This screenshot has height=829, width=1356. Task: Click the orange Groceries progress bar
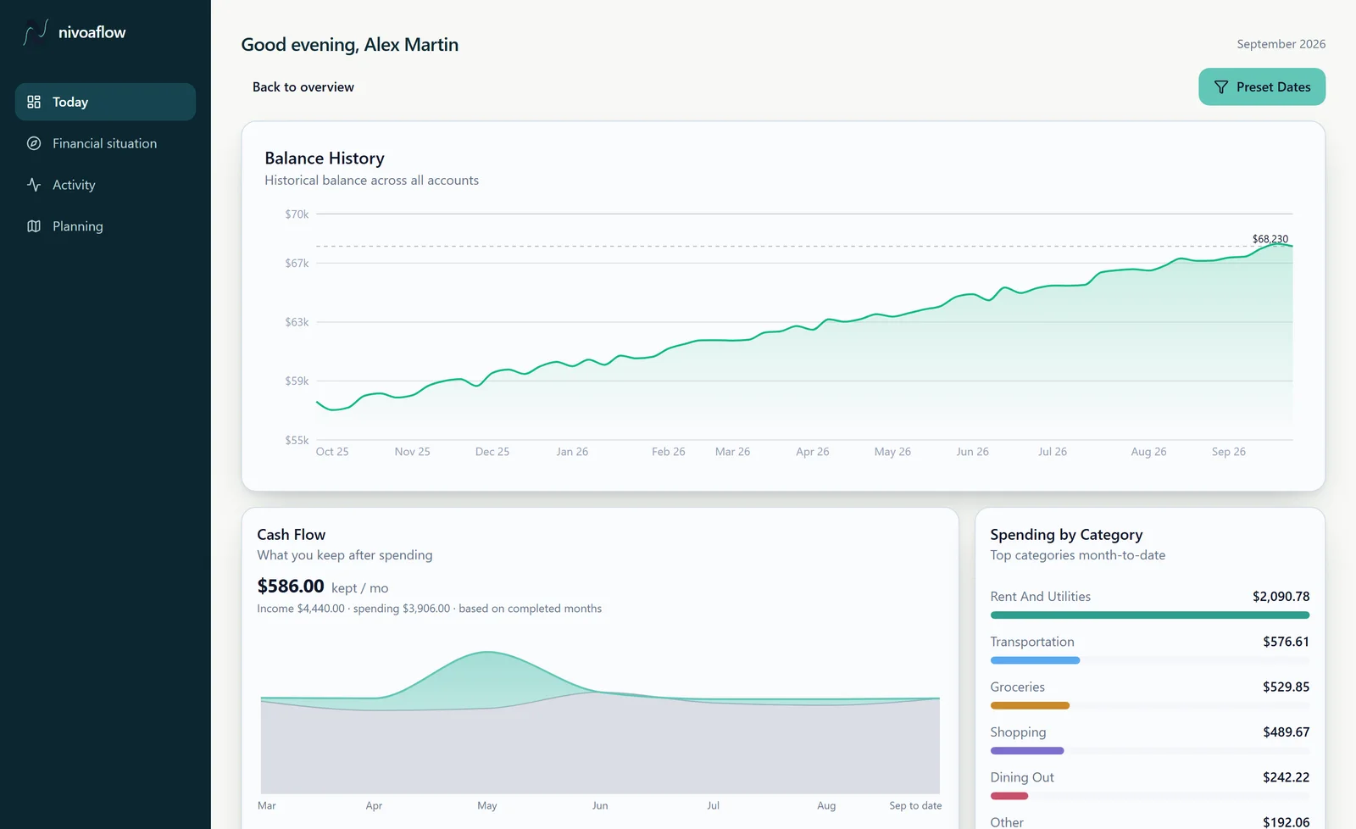coord(1030,705)
